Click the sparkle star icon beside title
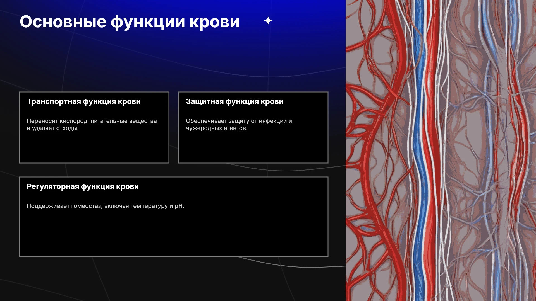 (x=268, y=21)
